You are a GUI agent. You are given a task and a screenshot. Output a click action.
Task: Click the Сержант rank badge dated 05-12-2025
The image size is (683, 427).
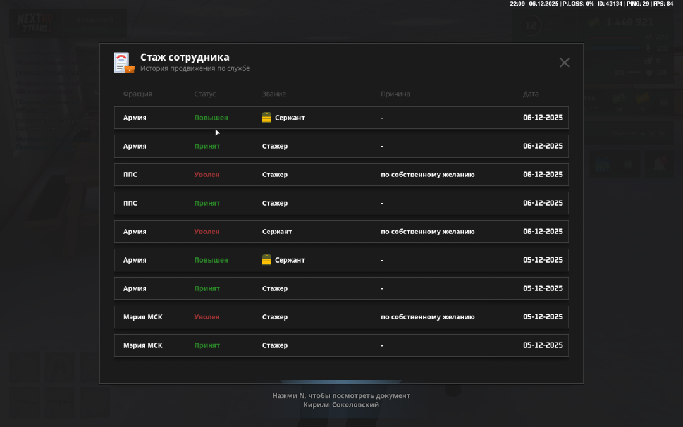tap(267, 260)
